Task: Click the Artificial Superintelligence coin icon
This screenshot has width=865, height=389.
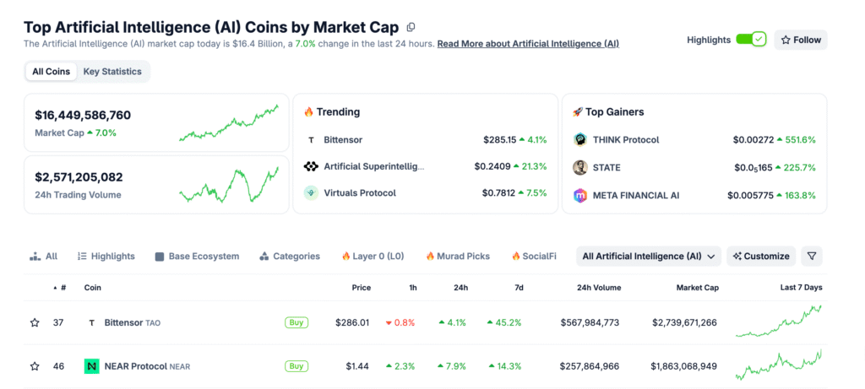Action: coord(311,166)
